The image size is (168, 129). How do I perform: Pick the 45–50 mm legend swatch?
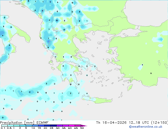pos(78,126)
